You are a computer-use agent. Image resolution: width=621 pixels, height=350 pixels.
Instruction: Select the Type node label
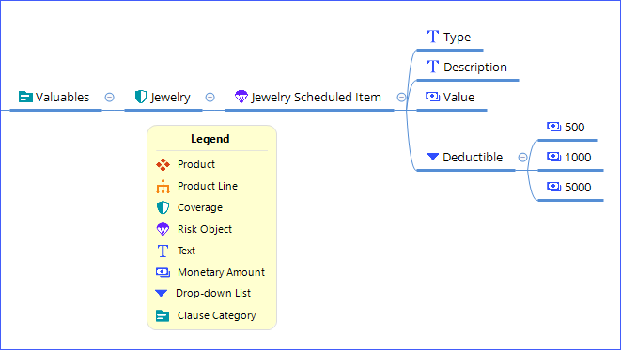pyautogui.click(x=457, y=38)
